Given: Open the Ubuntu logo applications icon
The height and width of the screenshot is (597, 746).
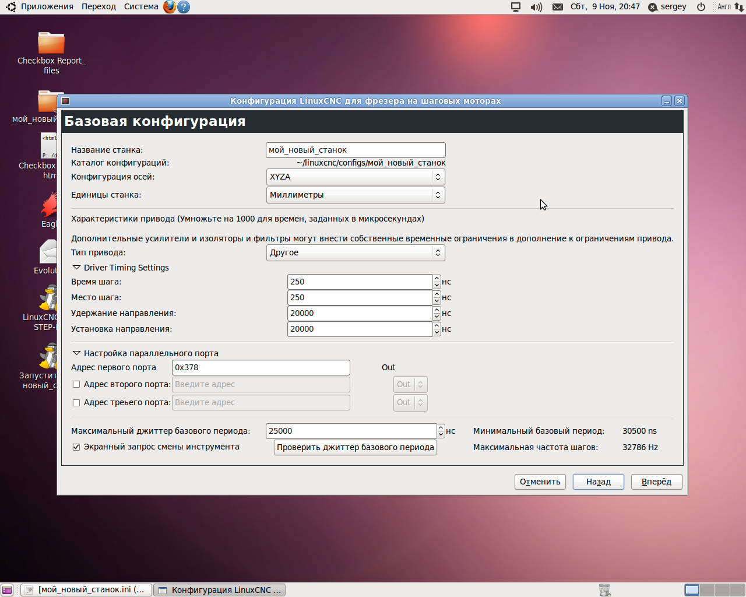Looking at the screenshot, I should coord(10,7).
